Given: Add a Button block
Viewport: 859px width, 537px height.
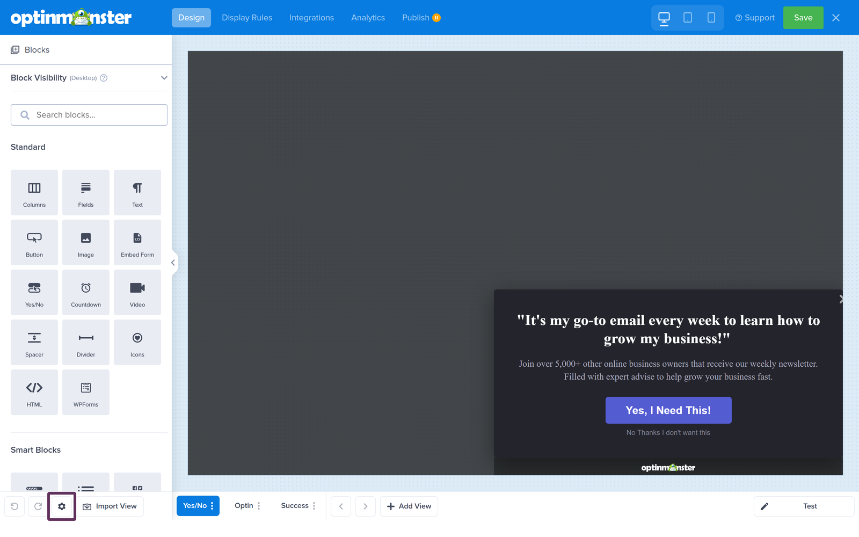Looking at the screenshot, I should pyautogui.click(x=34, y=242).
